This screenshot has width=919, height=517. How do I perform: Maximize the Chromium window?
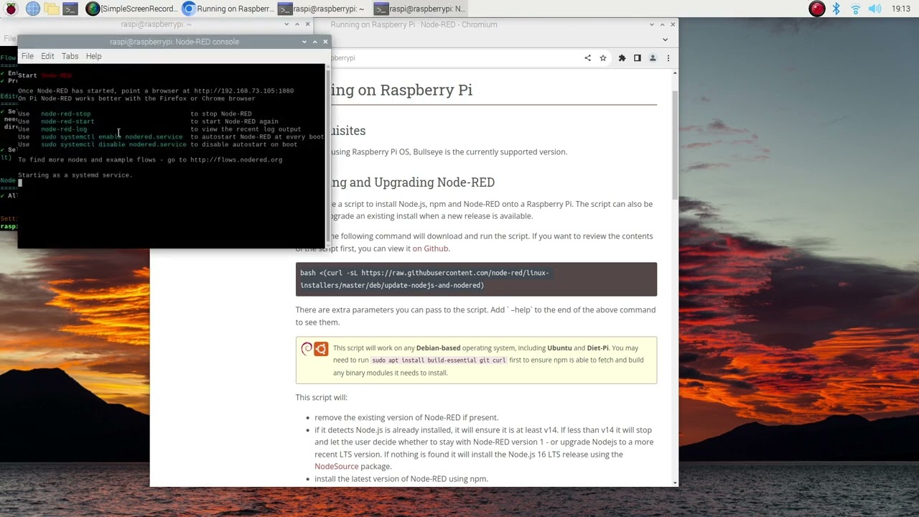click(x=663, y=24)
